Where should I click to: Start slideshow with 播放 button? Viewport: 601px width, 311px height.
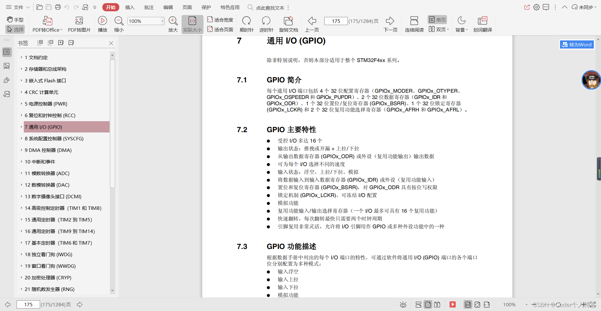102,24
